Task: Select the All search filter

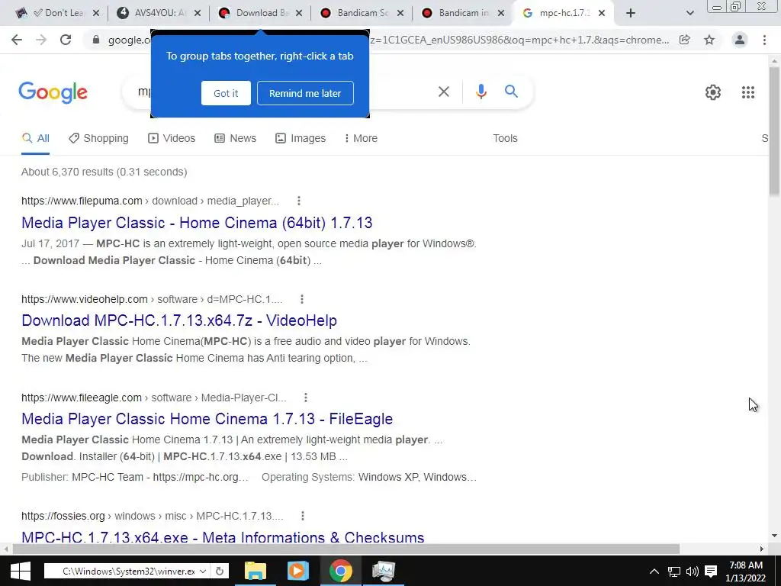Action: tap(35, 138)
